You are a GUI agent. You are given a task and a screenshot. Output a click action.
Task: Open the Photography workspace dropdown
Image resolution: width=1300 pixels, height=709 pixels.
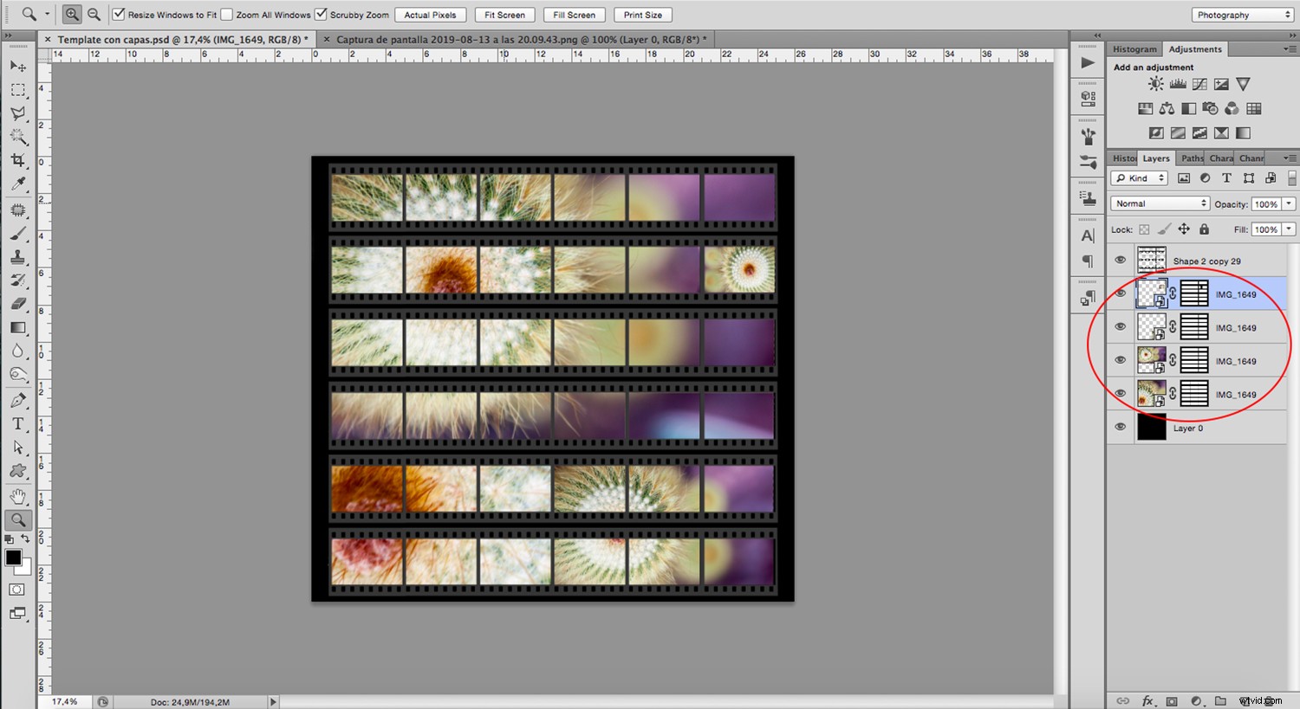click(1241, 14)
